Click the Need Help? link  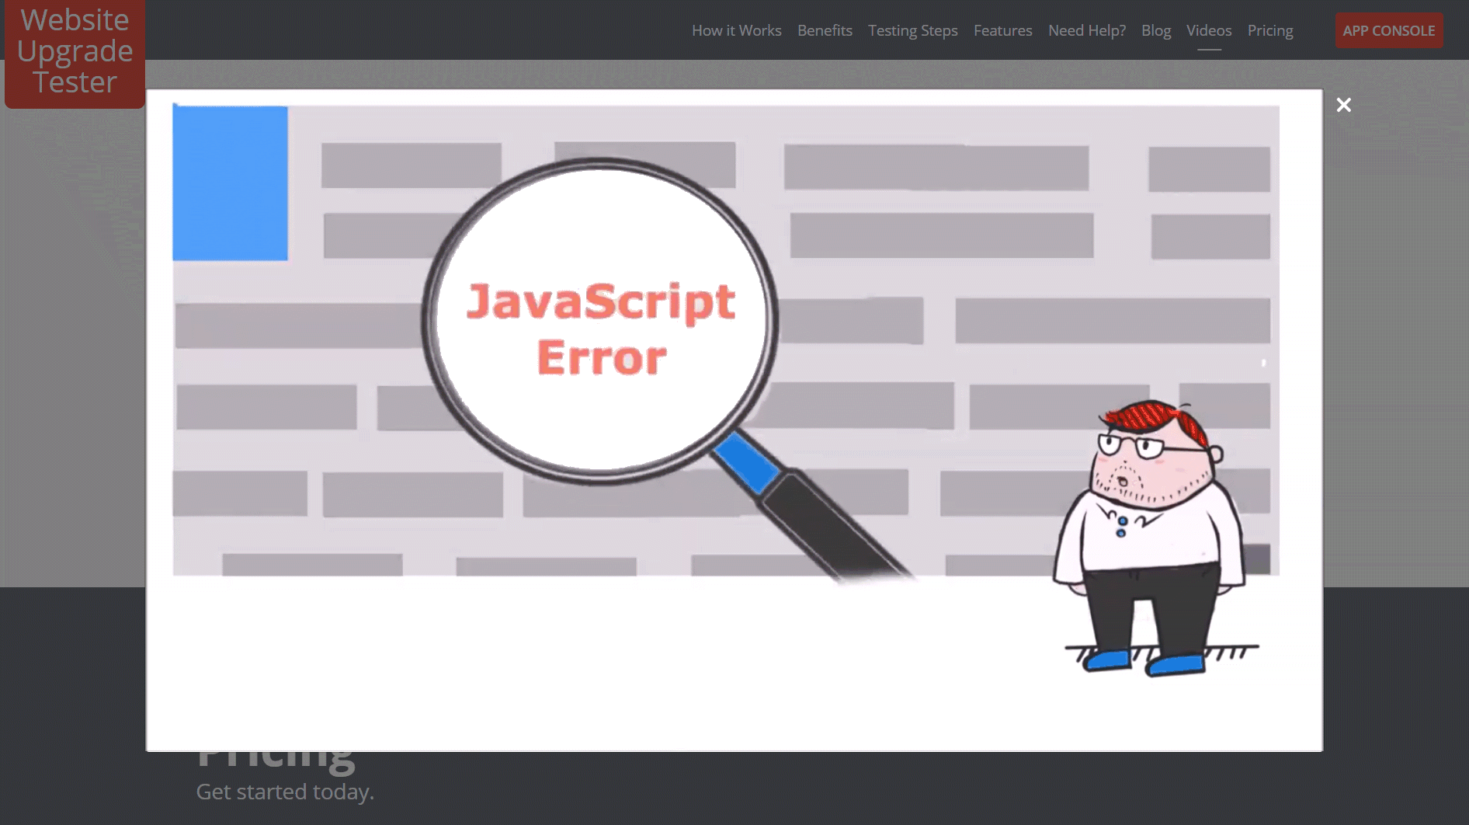[1086, 30]
